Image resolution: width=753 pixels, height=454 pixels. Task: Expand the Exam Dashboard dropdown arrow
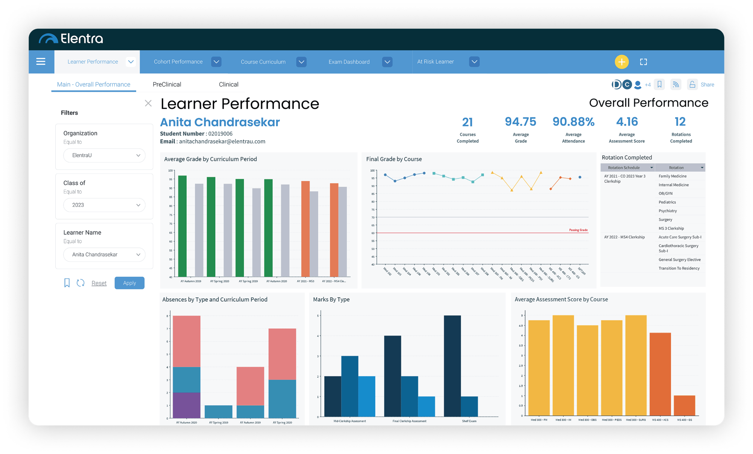pos(387,62)
